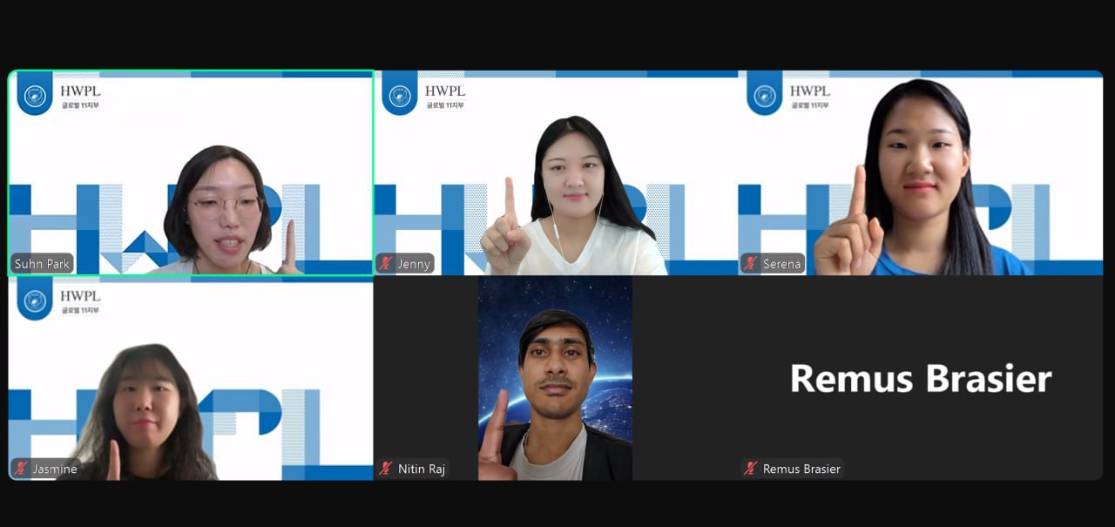Click Serena's muted microphone icon
The image size is (1115, 527).
(x=751, y=264)
